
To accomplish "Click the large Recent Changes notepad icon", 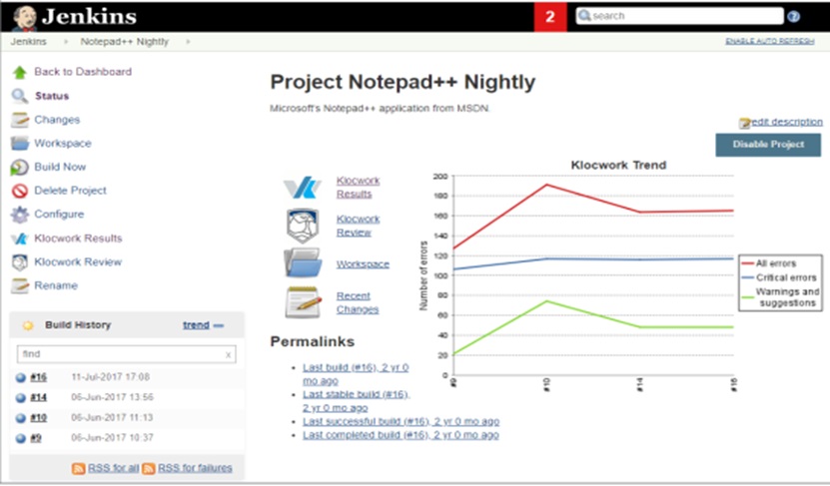I will 303,302.
